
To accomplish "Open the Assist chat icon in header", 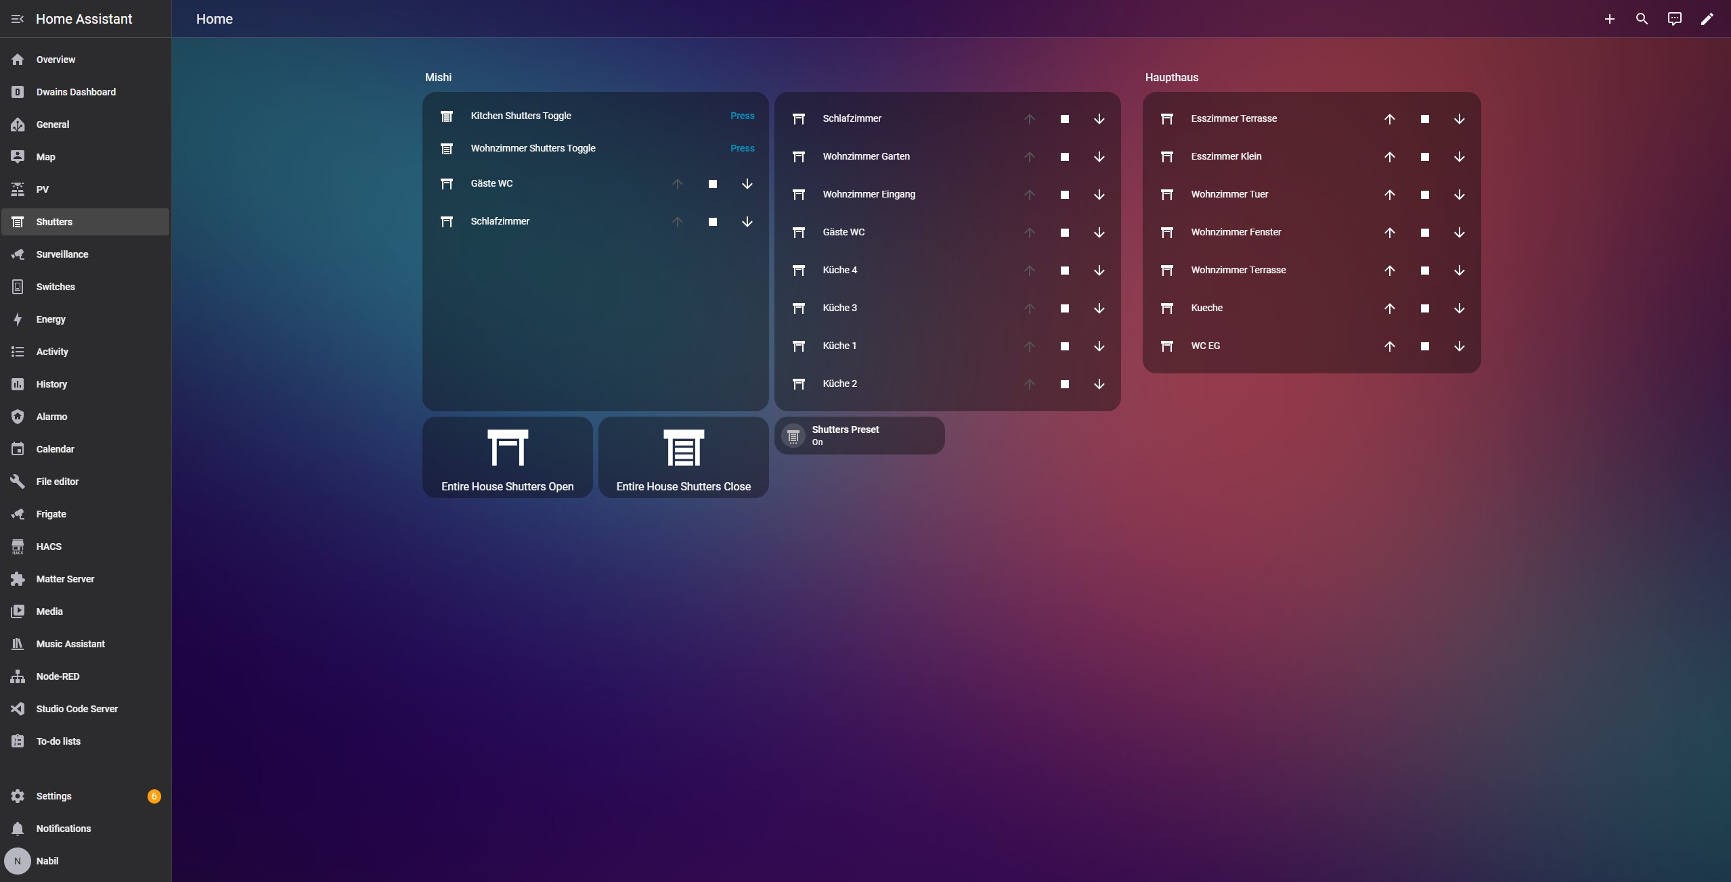I will point(1674,19).
